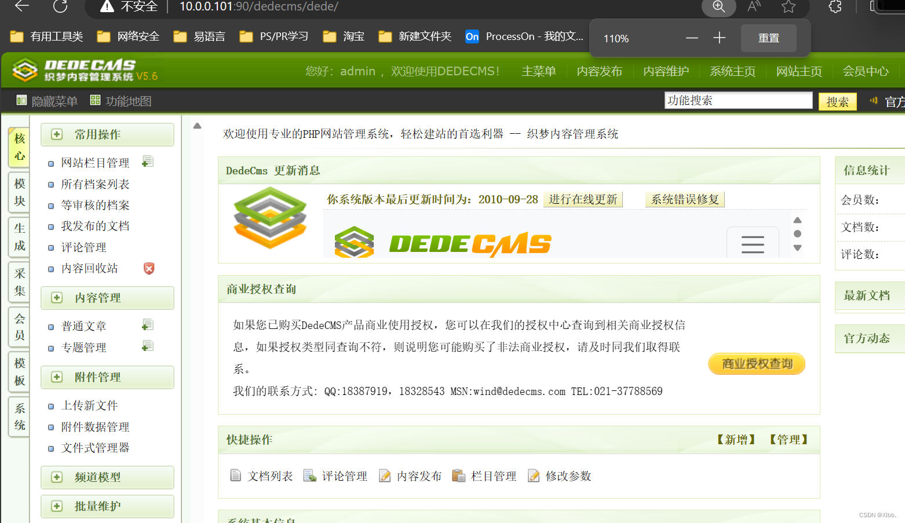The image size is (905, 523).
Task: Click add icon beside 普通文章
Action: pos(148,325)
